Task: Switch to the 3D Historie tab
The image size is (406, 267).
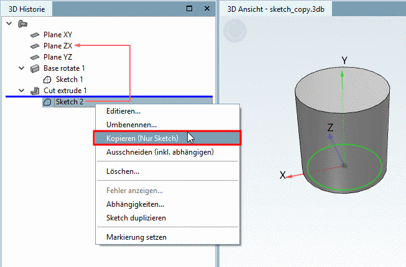Action: click(27, 9)
